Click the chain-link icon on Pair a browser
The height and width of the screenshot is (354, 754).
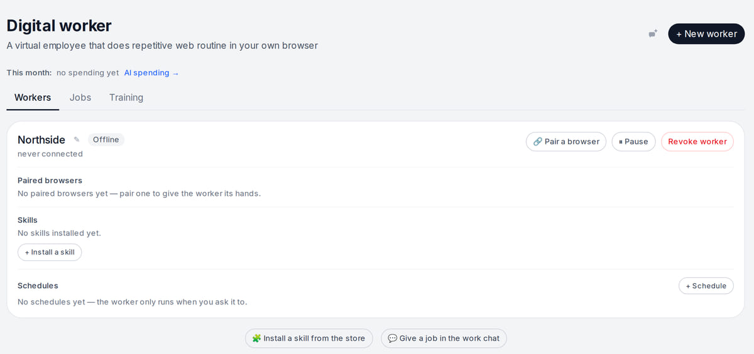(x=538, y=142)
